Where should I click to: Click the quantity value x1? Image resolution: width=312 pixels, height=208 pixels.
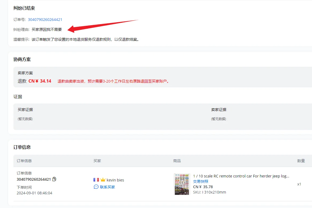(x=299, y=184)
